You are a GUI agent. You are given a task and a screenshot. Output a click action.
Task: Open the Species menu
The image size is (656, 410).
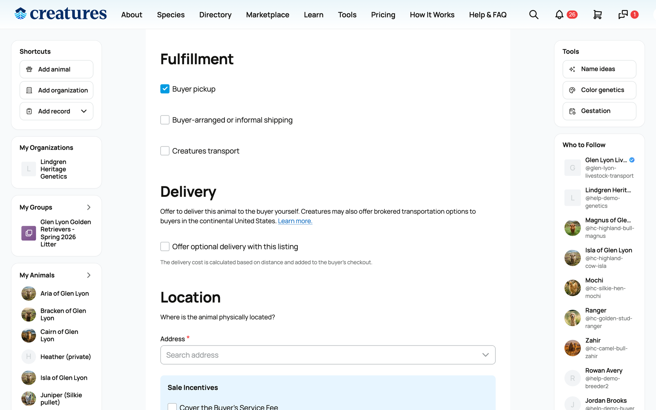pyautogui.click(x=171, y=15)
